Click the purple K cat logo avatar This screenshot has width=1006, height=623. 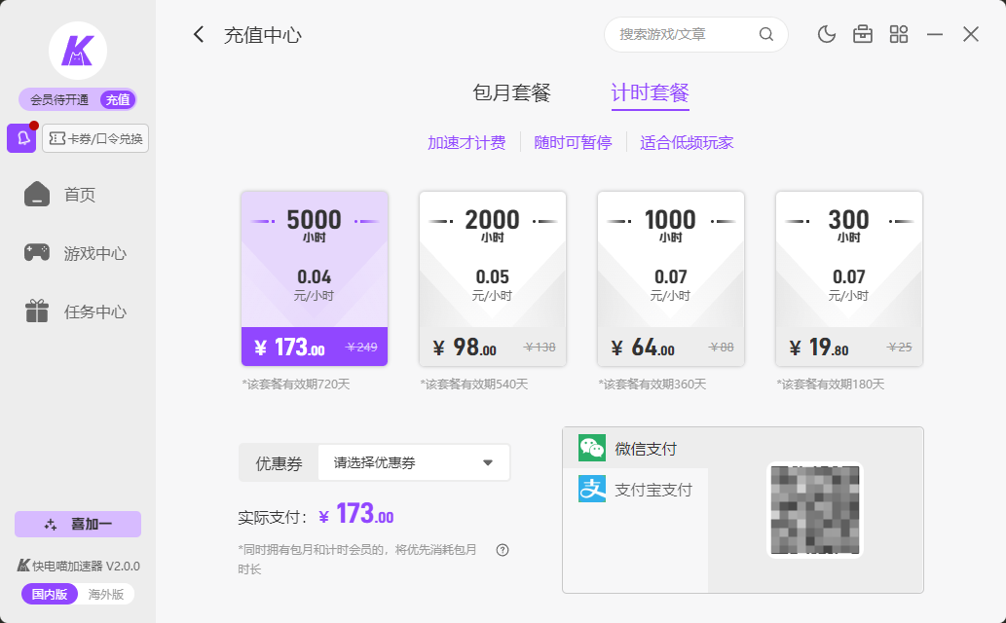click(78, 51)
